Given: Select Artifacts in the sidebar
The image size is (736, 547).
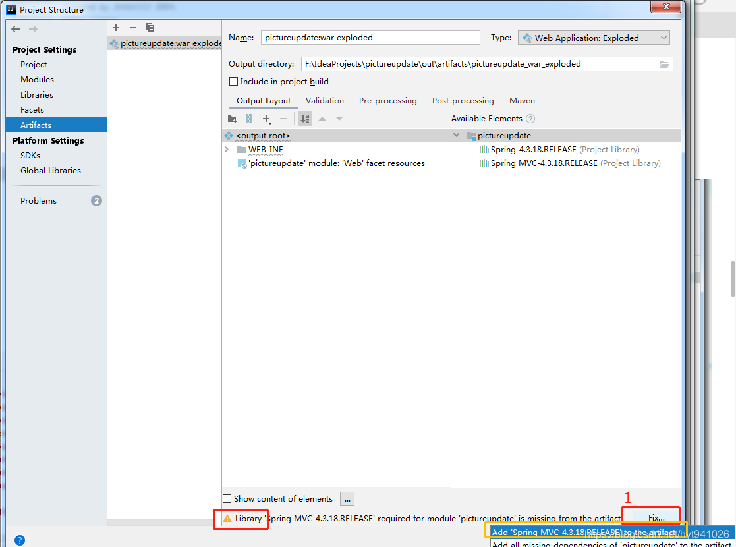Looking at the screenshot, I should pos(56,125).
